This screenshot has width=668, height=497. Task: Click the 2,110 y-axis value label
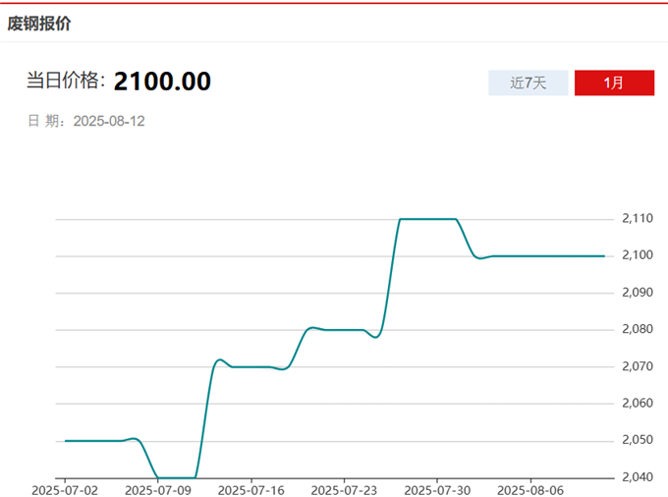637,218
